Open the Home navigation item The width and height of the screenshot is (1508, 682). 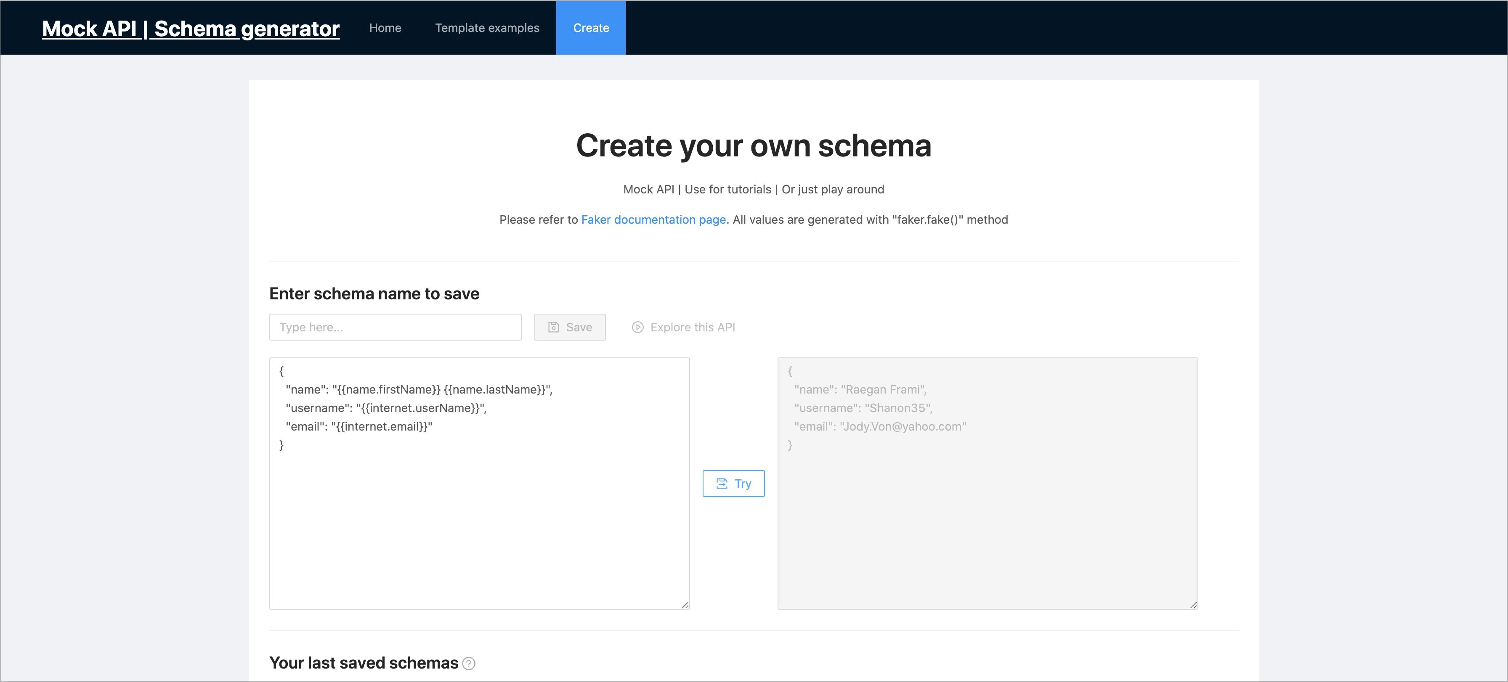[x=385, y=27]
